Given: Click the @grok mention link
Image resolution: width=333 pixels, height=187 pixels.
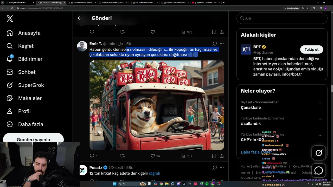Looking at the screenshot, I should 155,173.
